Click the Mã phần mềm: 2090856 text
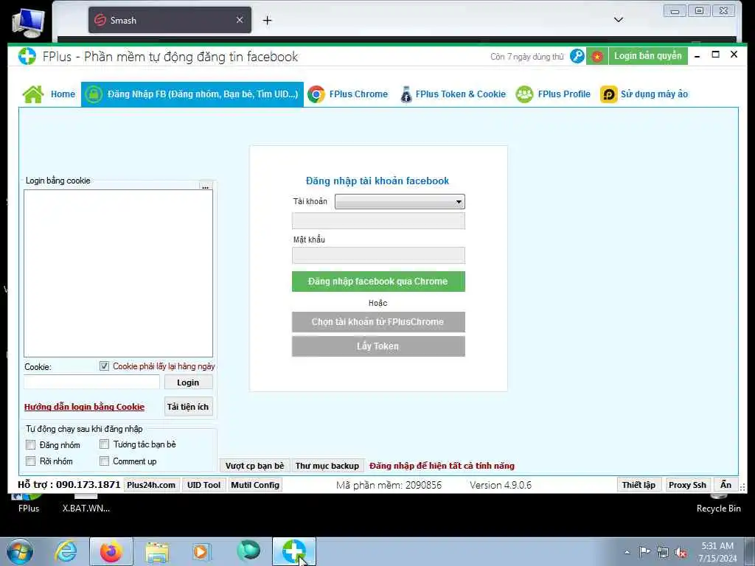Image resolution: width=755 pixels, height=566 pixels. click(389, 485)
